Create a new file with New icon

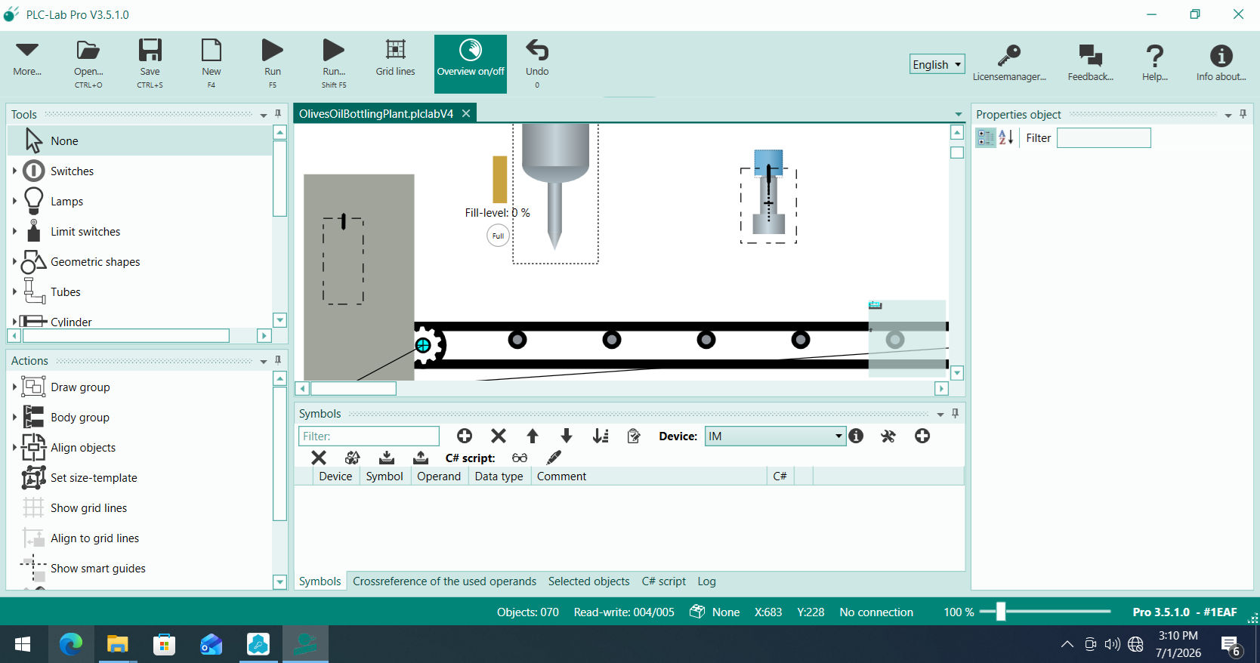click(212, 63)
